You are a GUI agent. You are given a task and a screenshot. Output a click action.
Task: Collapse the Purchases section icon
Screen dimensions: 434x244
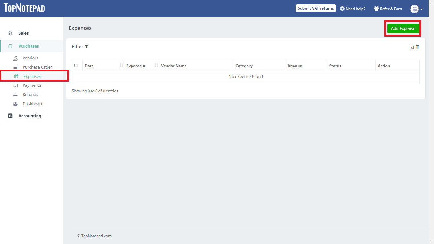pyautogui.click(x=10, y=46)
